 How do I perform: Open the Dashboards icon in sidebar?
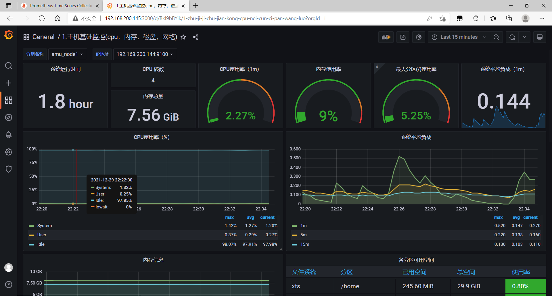(x=9, y=100)
